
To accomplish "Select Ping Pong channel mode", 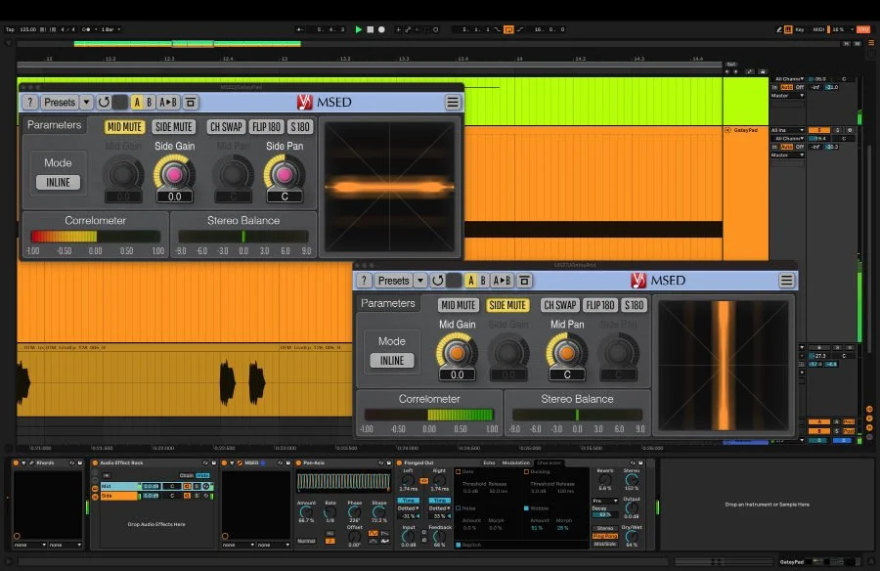I will [605, 536].
